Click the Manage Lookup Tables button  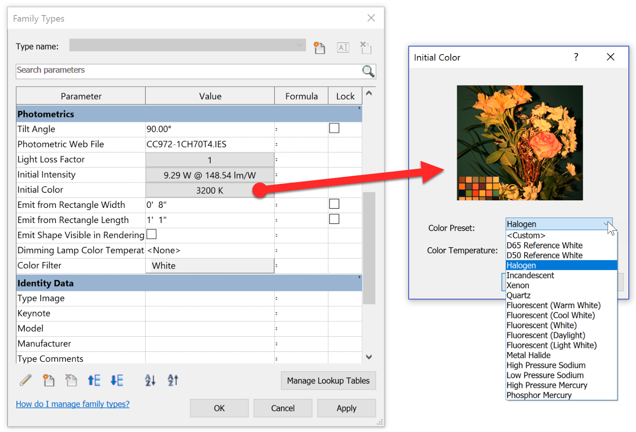(328, 380)
